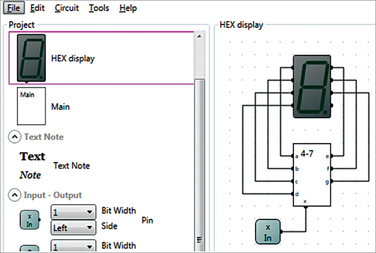
Task: Open the Tools menu
Action: pyautogui.click(x=99, y=8)
